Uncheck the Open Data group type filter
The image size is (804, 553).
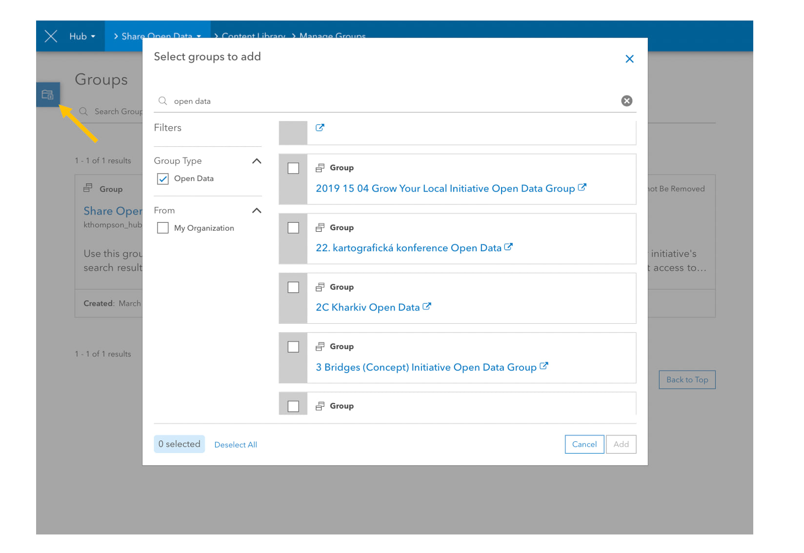[163, 179]
